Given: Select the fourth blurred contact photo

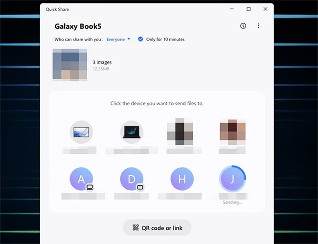Looking at the screenshot, I should tap(232, 132).
